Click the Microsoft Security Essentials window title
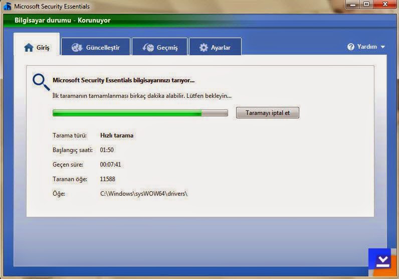This screenshot has width=399, height=279. [x=52, y=7]
